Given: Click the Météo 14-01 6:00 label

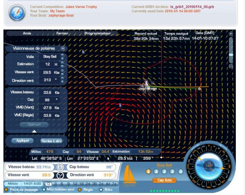Looking at the screenshot, I should (x=24, y=184).
